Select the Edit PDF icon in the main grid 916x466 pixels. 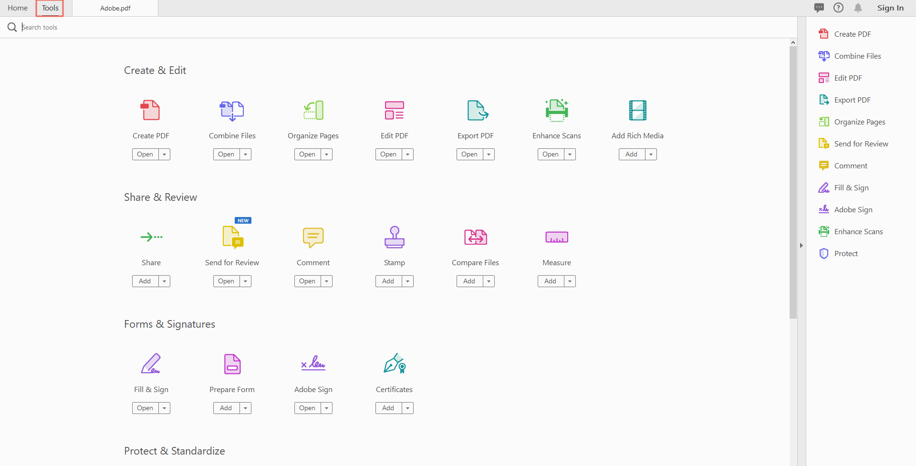click(395, 110)
